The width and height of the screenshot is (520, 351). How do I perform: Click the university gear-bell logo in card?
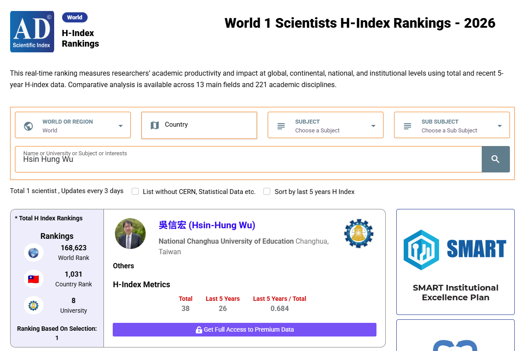(359, 233)
